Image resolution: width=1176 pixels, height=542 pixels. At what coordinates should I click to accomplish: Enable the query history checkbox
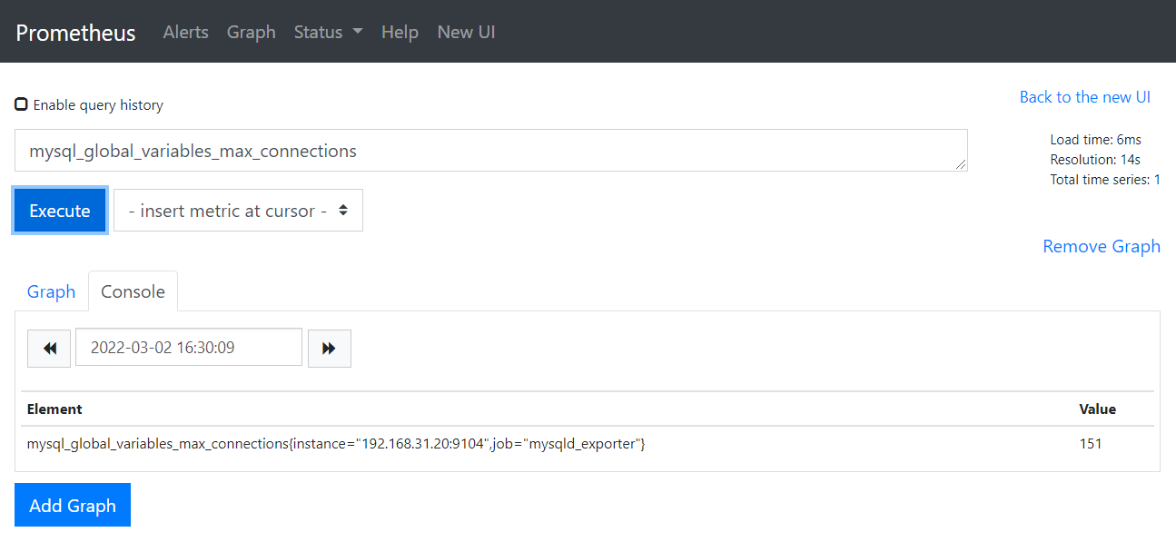21,104
